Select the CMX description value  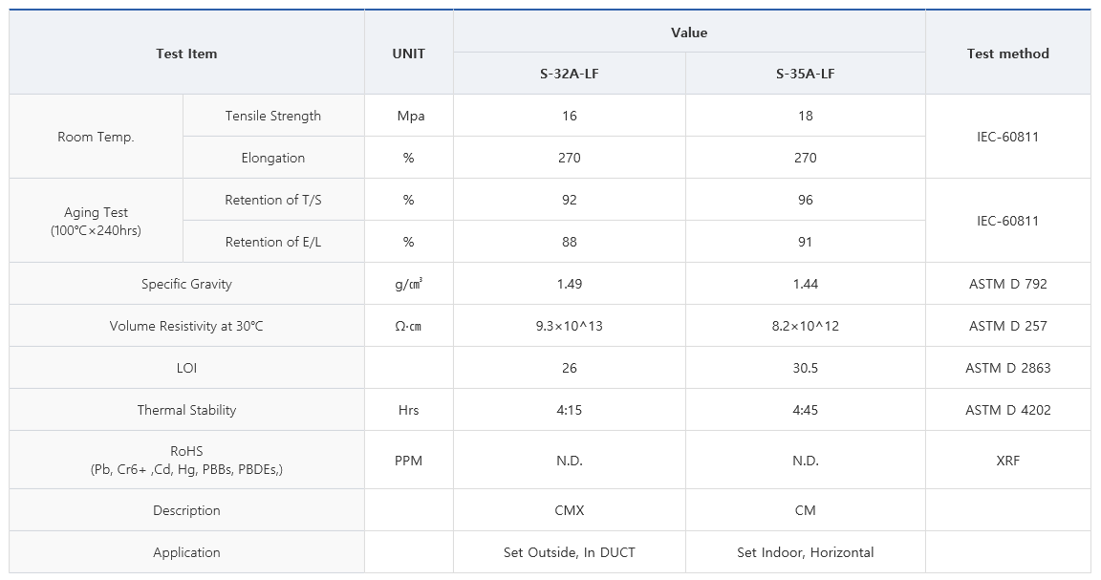570,510
